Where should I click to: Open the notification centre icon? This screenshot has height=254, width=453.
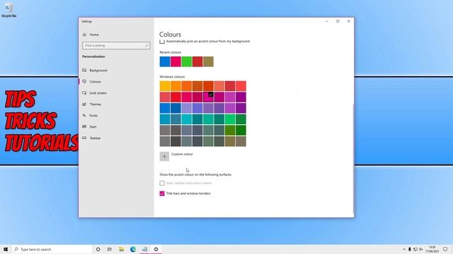pyautogui.click(x=445, y=249)
